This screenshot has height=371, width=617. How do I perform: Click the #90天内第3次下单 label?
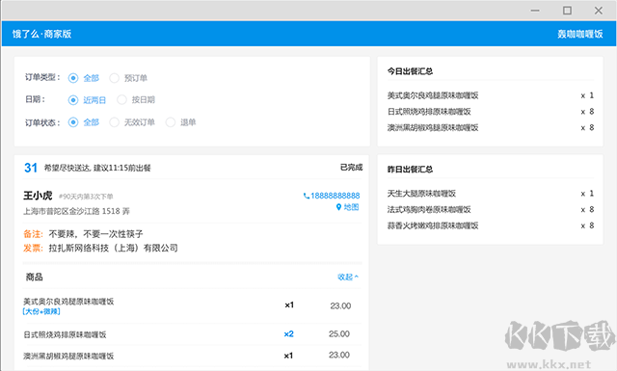click(x=86, y=197)
